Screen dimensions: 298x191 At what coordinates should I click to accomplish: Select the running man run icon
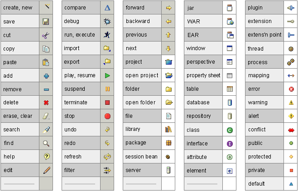[107, 35]
